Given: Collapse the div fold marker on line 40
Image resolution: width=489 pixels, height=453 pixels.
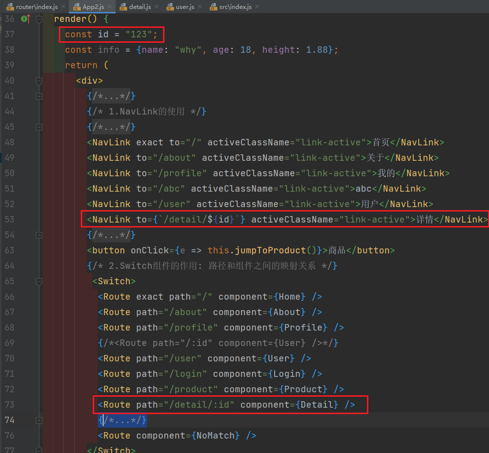Looking at the screenshot, I should [39, 81].
